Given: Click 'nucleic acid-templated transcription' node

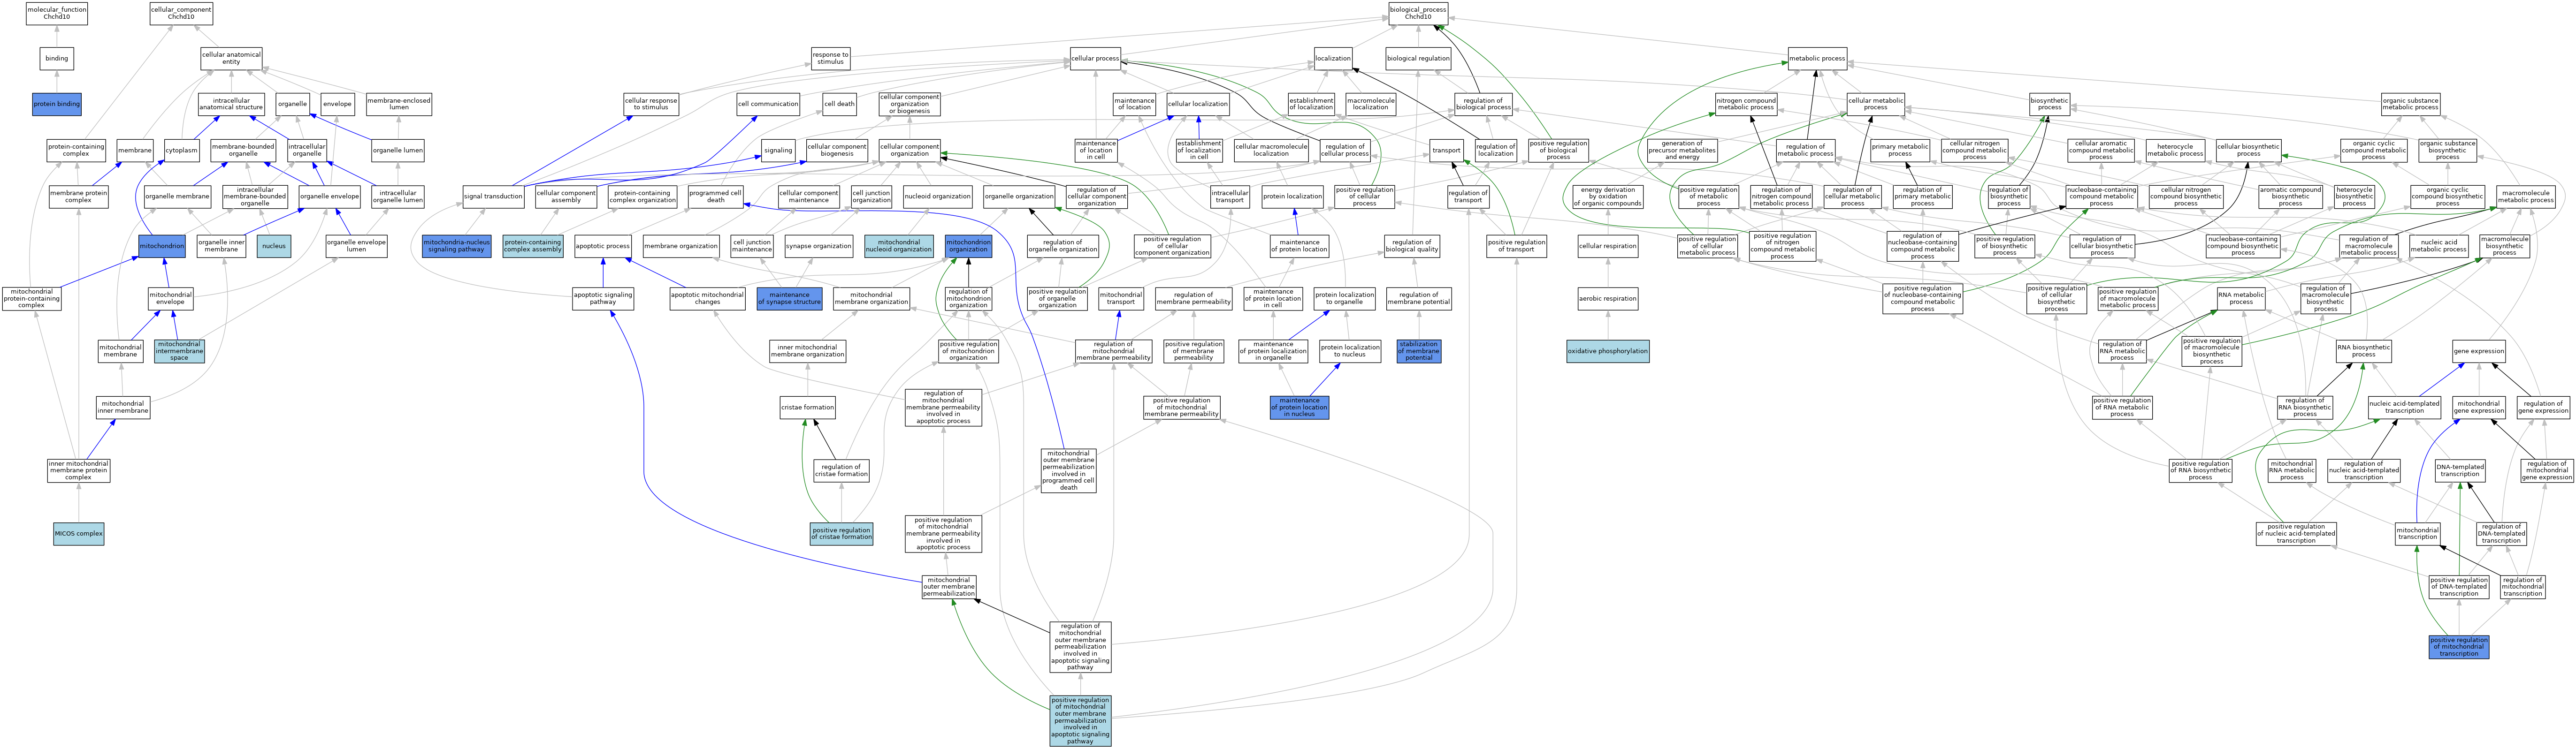Looking at the screenshot, I should (2404, 407).
